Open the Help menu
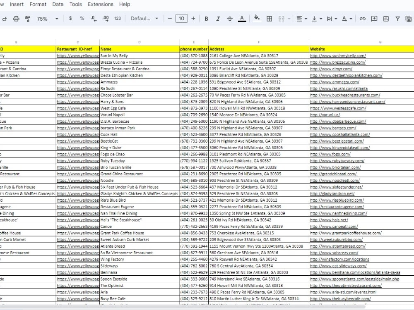 124,4
